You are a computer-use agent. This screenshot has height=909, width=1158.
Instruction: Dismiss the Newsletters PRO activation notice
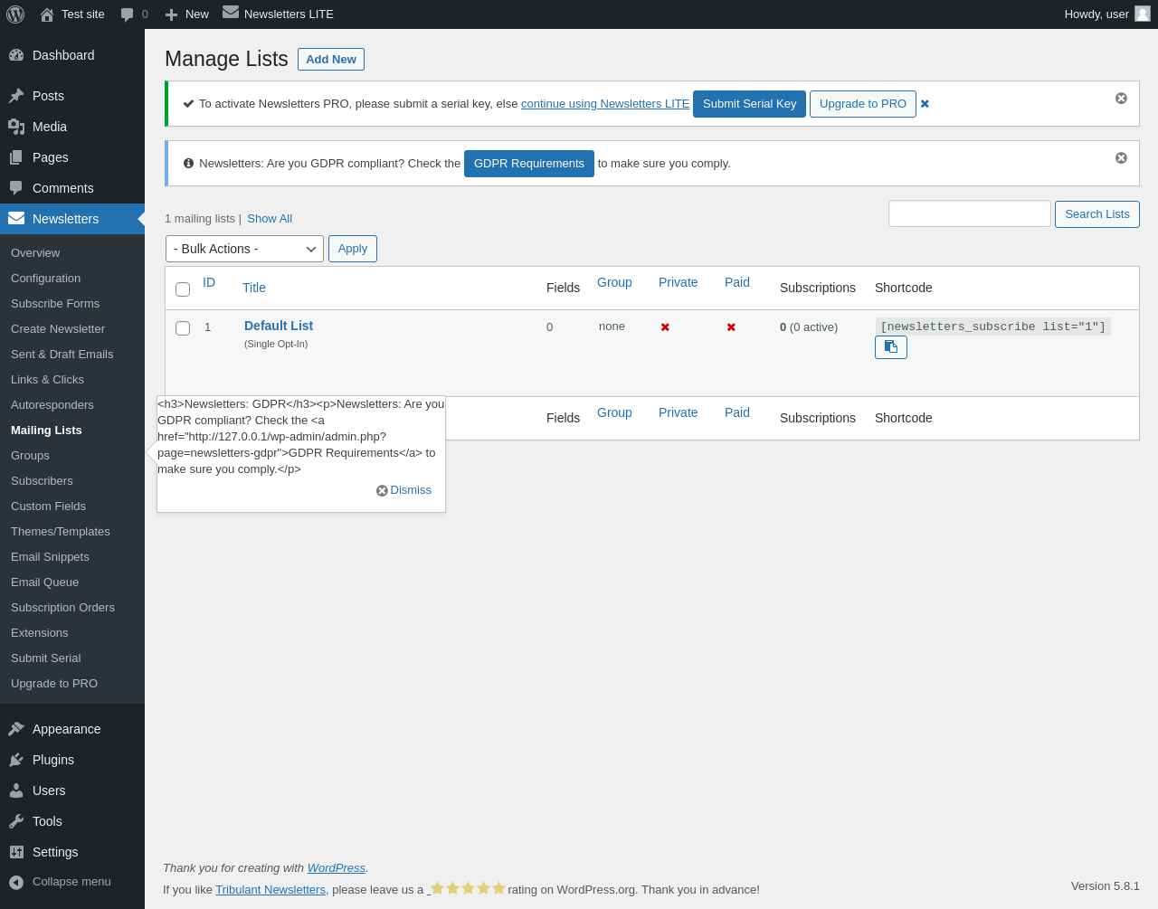click(1121, 98)
